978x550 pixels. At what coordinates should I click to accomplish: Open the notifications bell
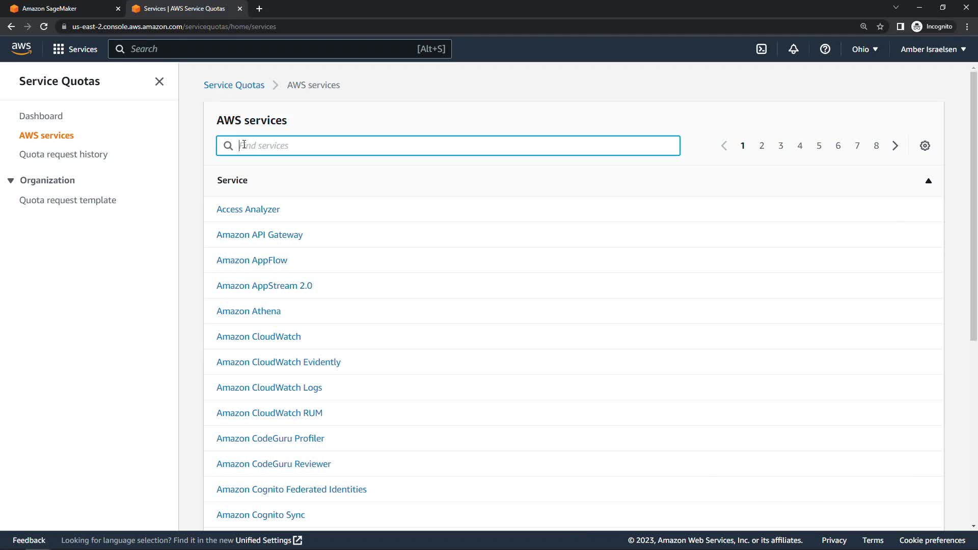point(793,49)
